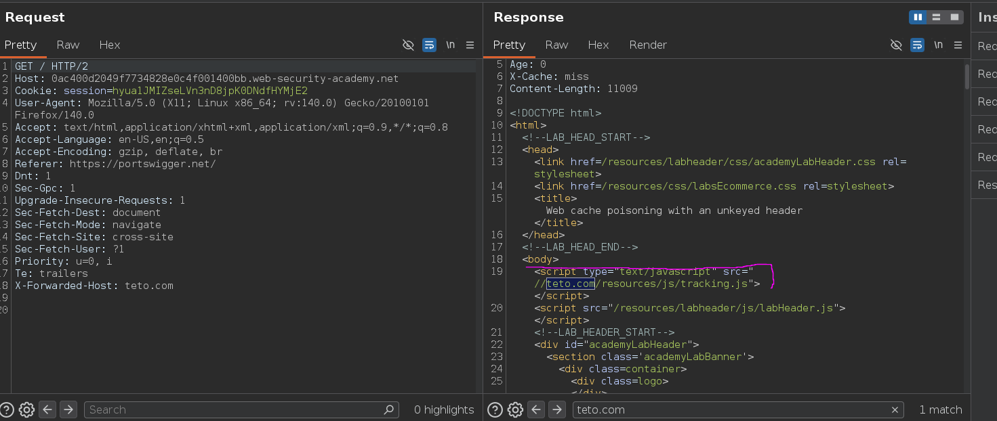
Task: Click the GET / HTTP/2 request line
Action: coord(52,66)
